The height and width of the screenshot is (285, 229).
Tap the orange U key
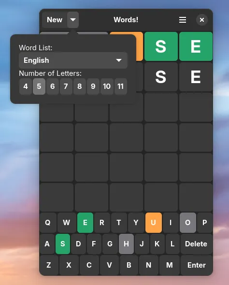(x=154, y=223)
